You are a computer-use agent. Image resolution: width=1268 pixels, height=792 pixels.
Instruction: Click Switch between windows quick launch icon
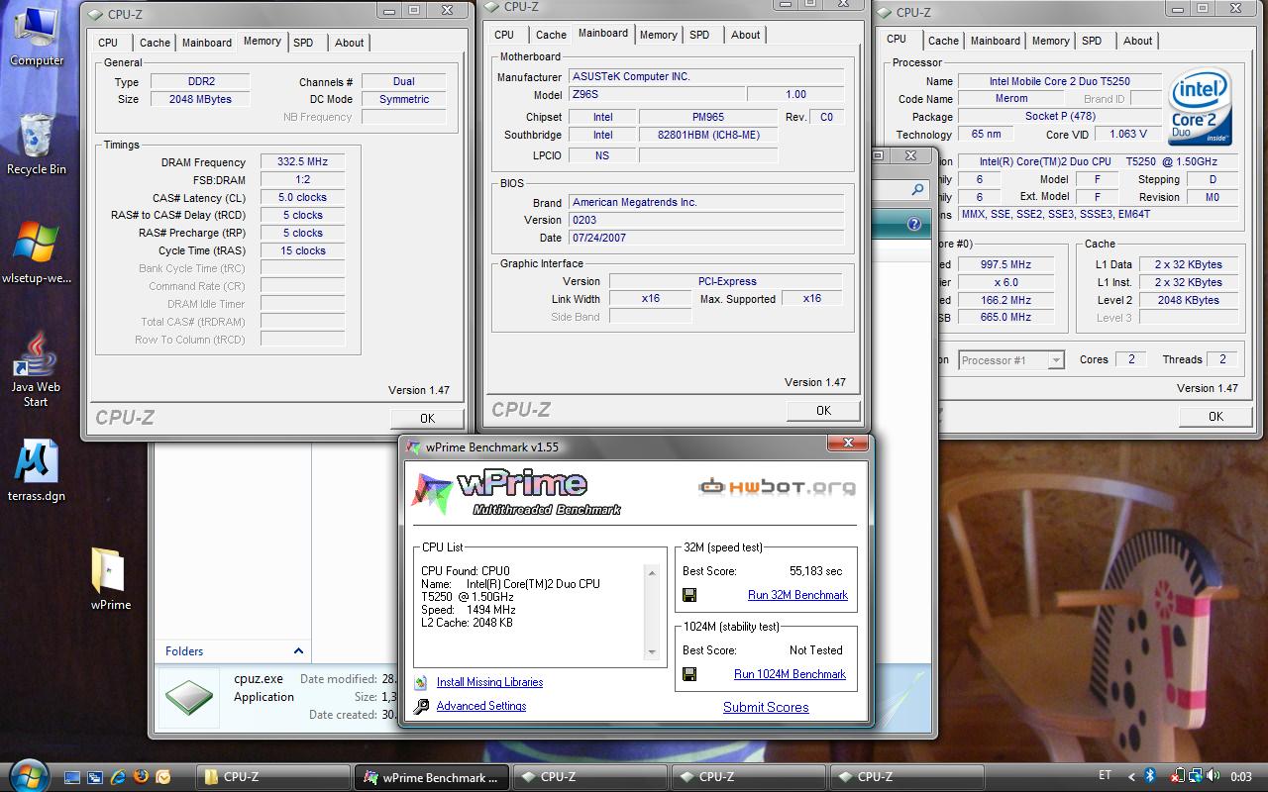point(95,777)
